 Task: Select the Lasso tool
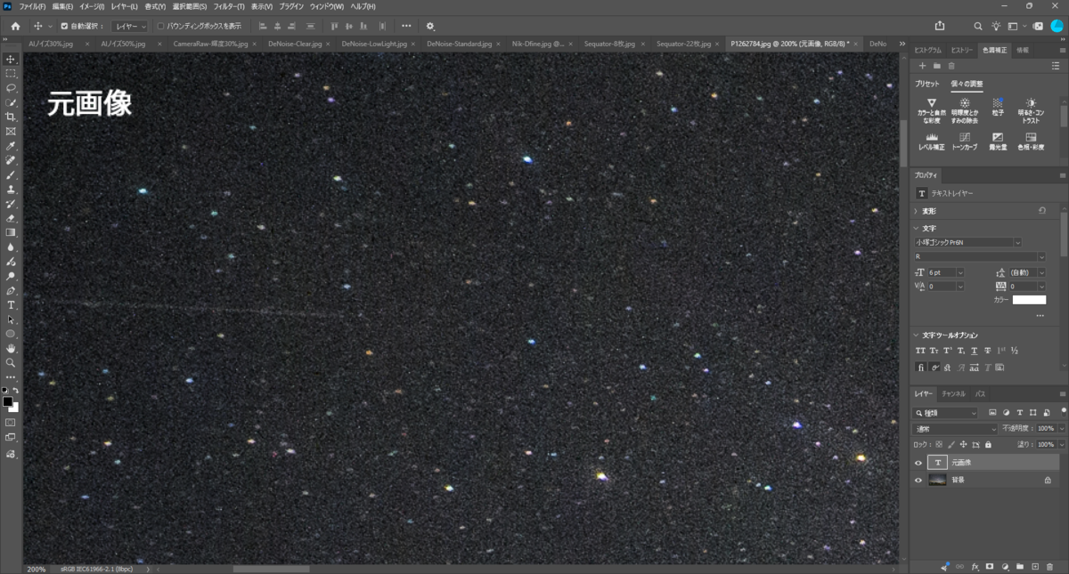11,88
